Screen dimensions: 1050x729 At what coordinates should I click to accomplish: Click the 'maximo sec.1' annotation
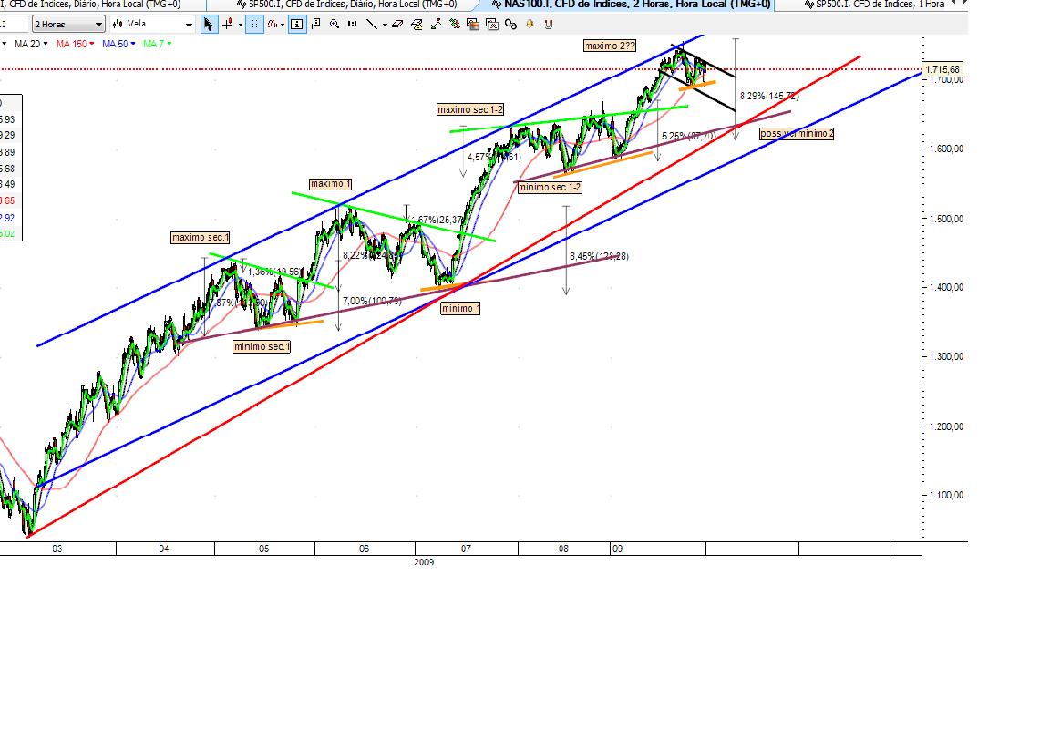click(x=201, y=238)
